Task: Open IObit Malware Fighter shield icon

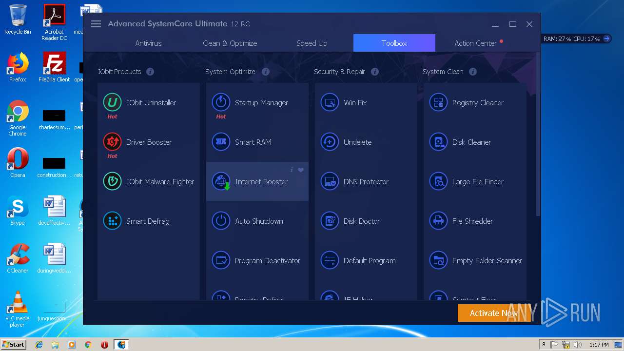Action: pos(113,181)
